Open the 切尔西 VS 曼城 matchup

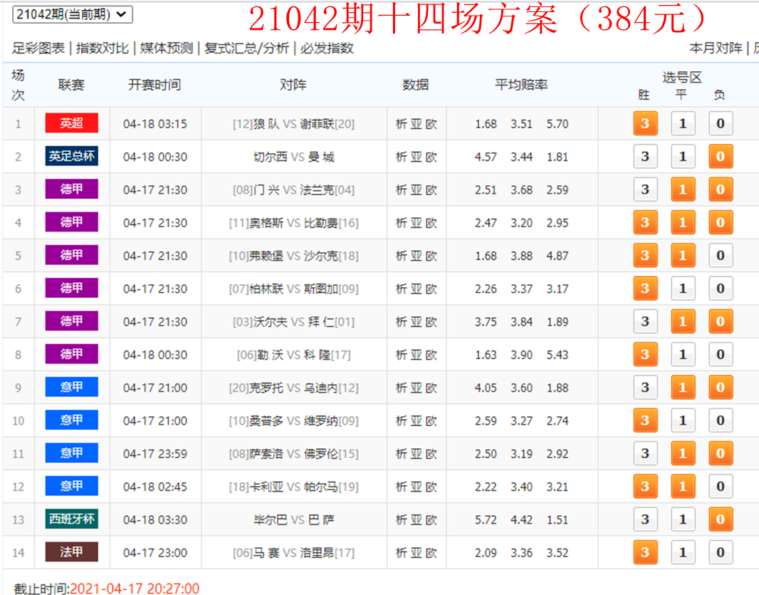coord(294,157)
